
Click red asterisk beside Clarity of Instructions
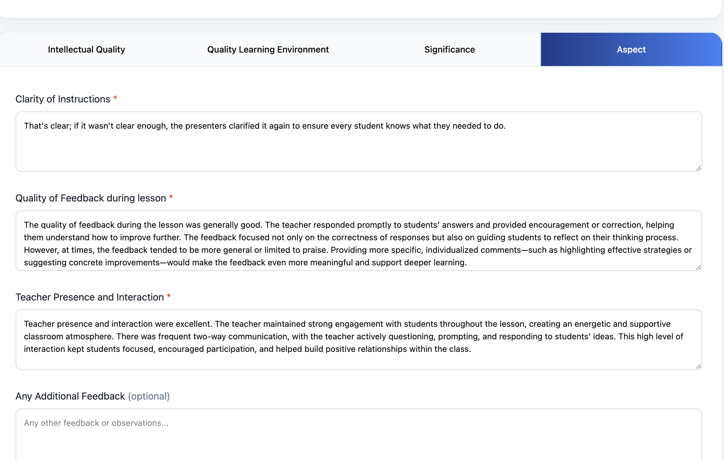point(115,98)
